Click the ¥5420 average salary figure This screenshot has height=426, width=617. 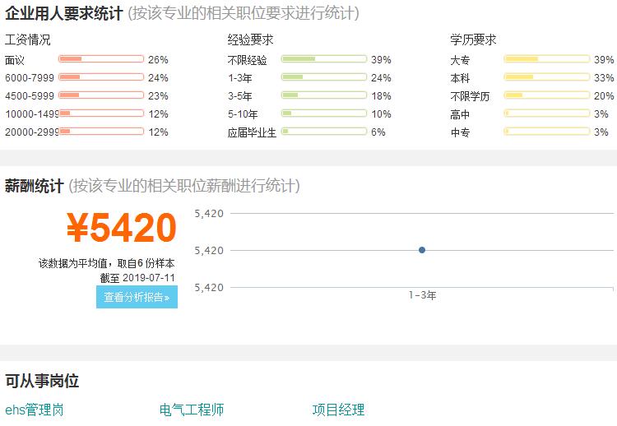click(x=122, y=227)
